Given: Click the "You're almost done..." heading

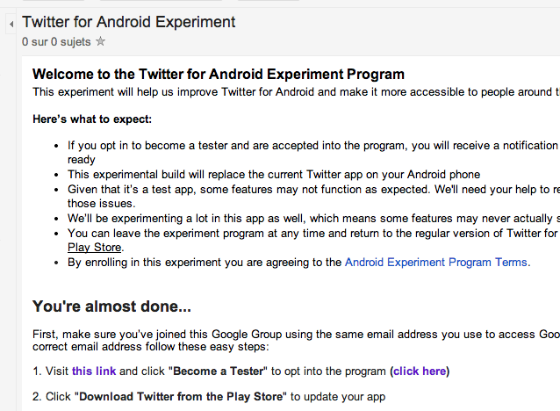Looking at the screenshot, I should [112, 306].
